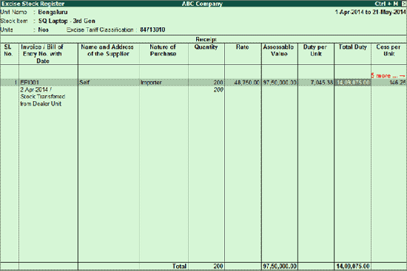
Task: Click the Quantity column header
Action: pos(206,47)
